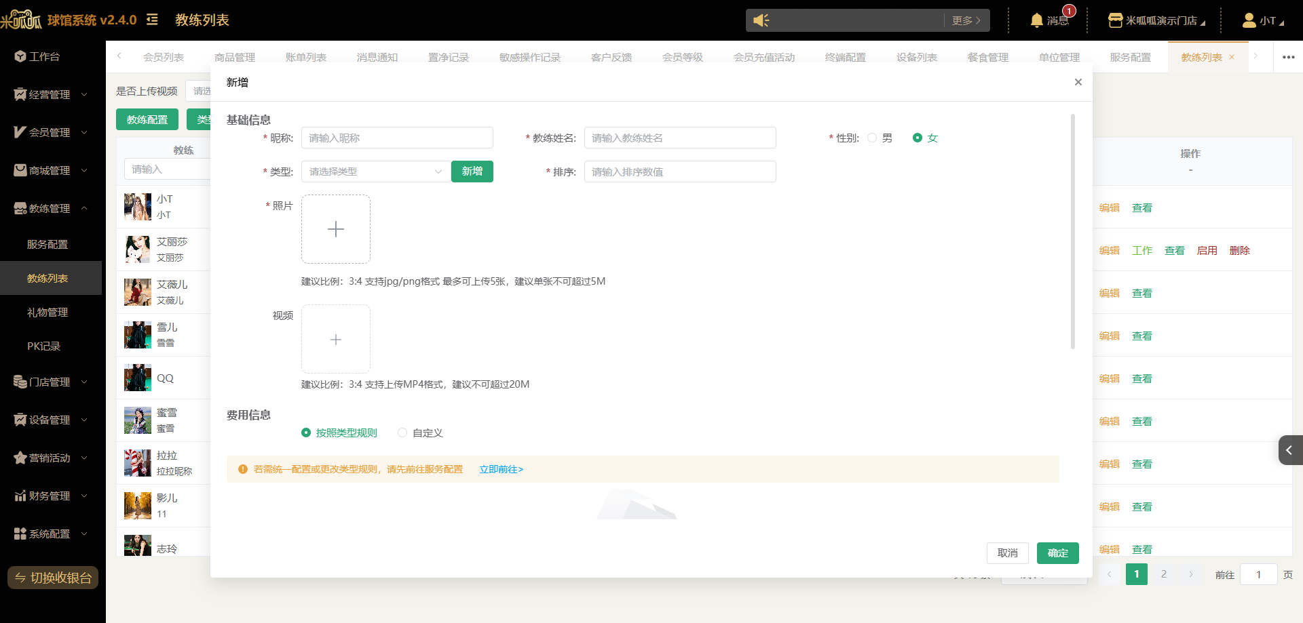Click 删除 in the 艾丽莎 row
The image size is (1303, 623).
(1240, 250)
